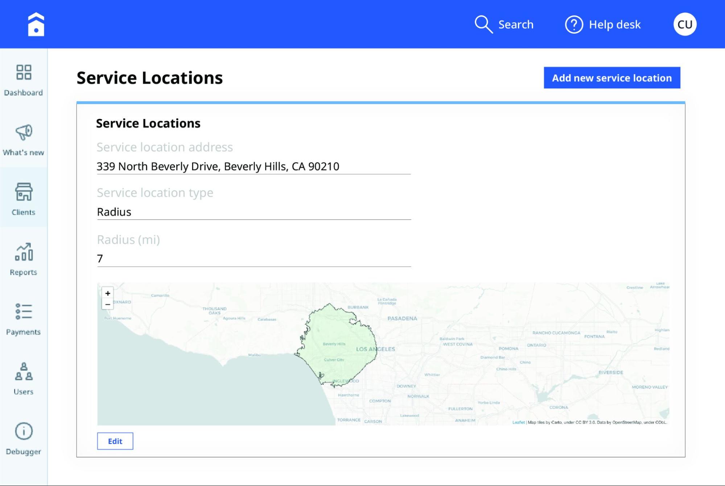The height and width of the screenshot is (486, 725).
Task: Open the CU user avatar
Action: (685, 24)
